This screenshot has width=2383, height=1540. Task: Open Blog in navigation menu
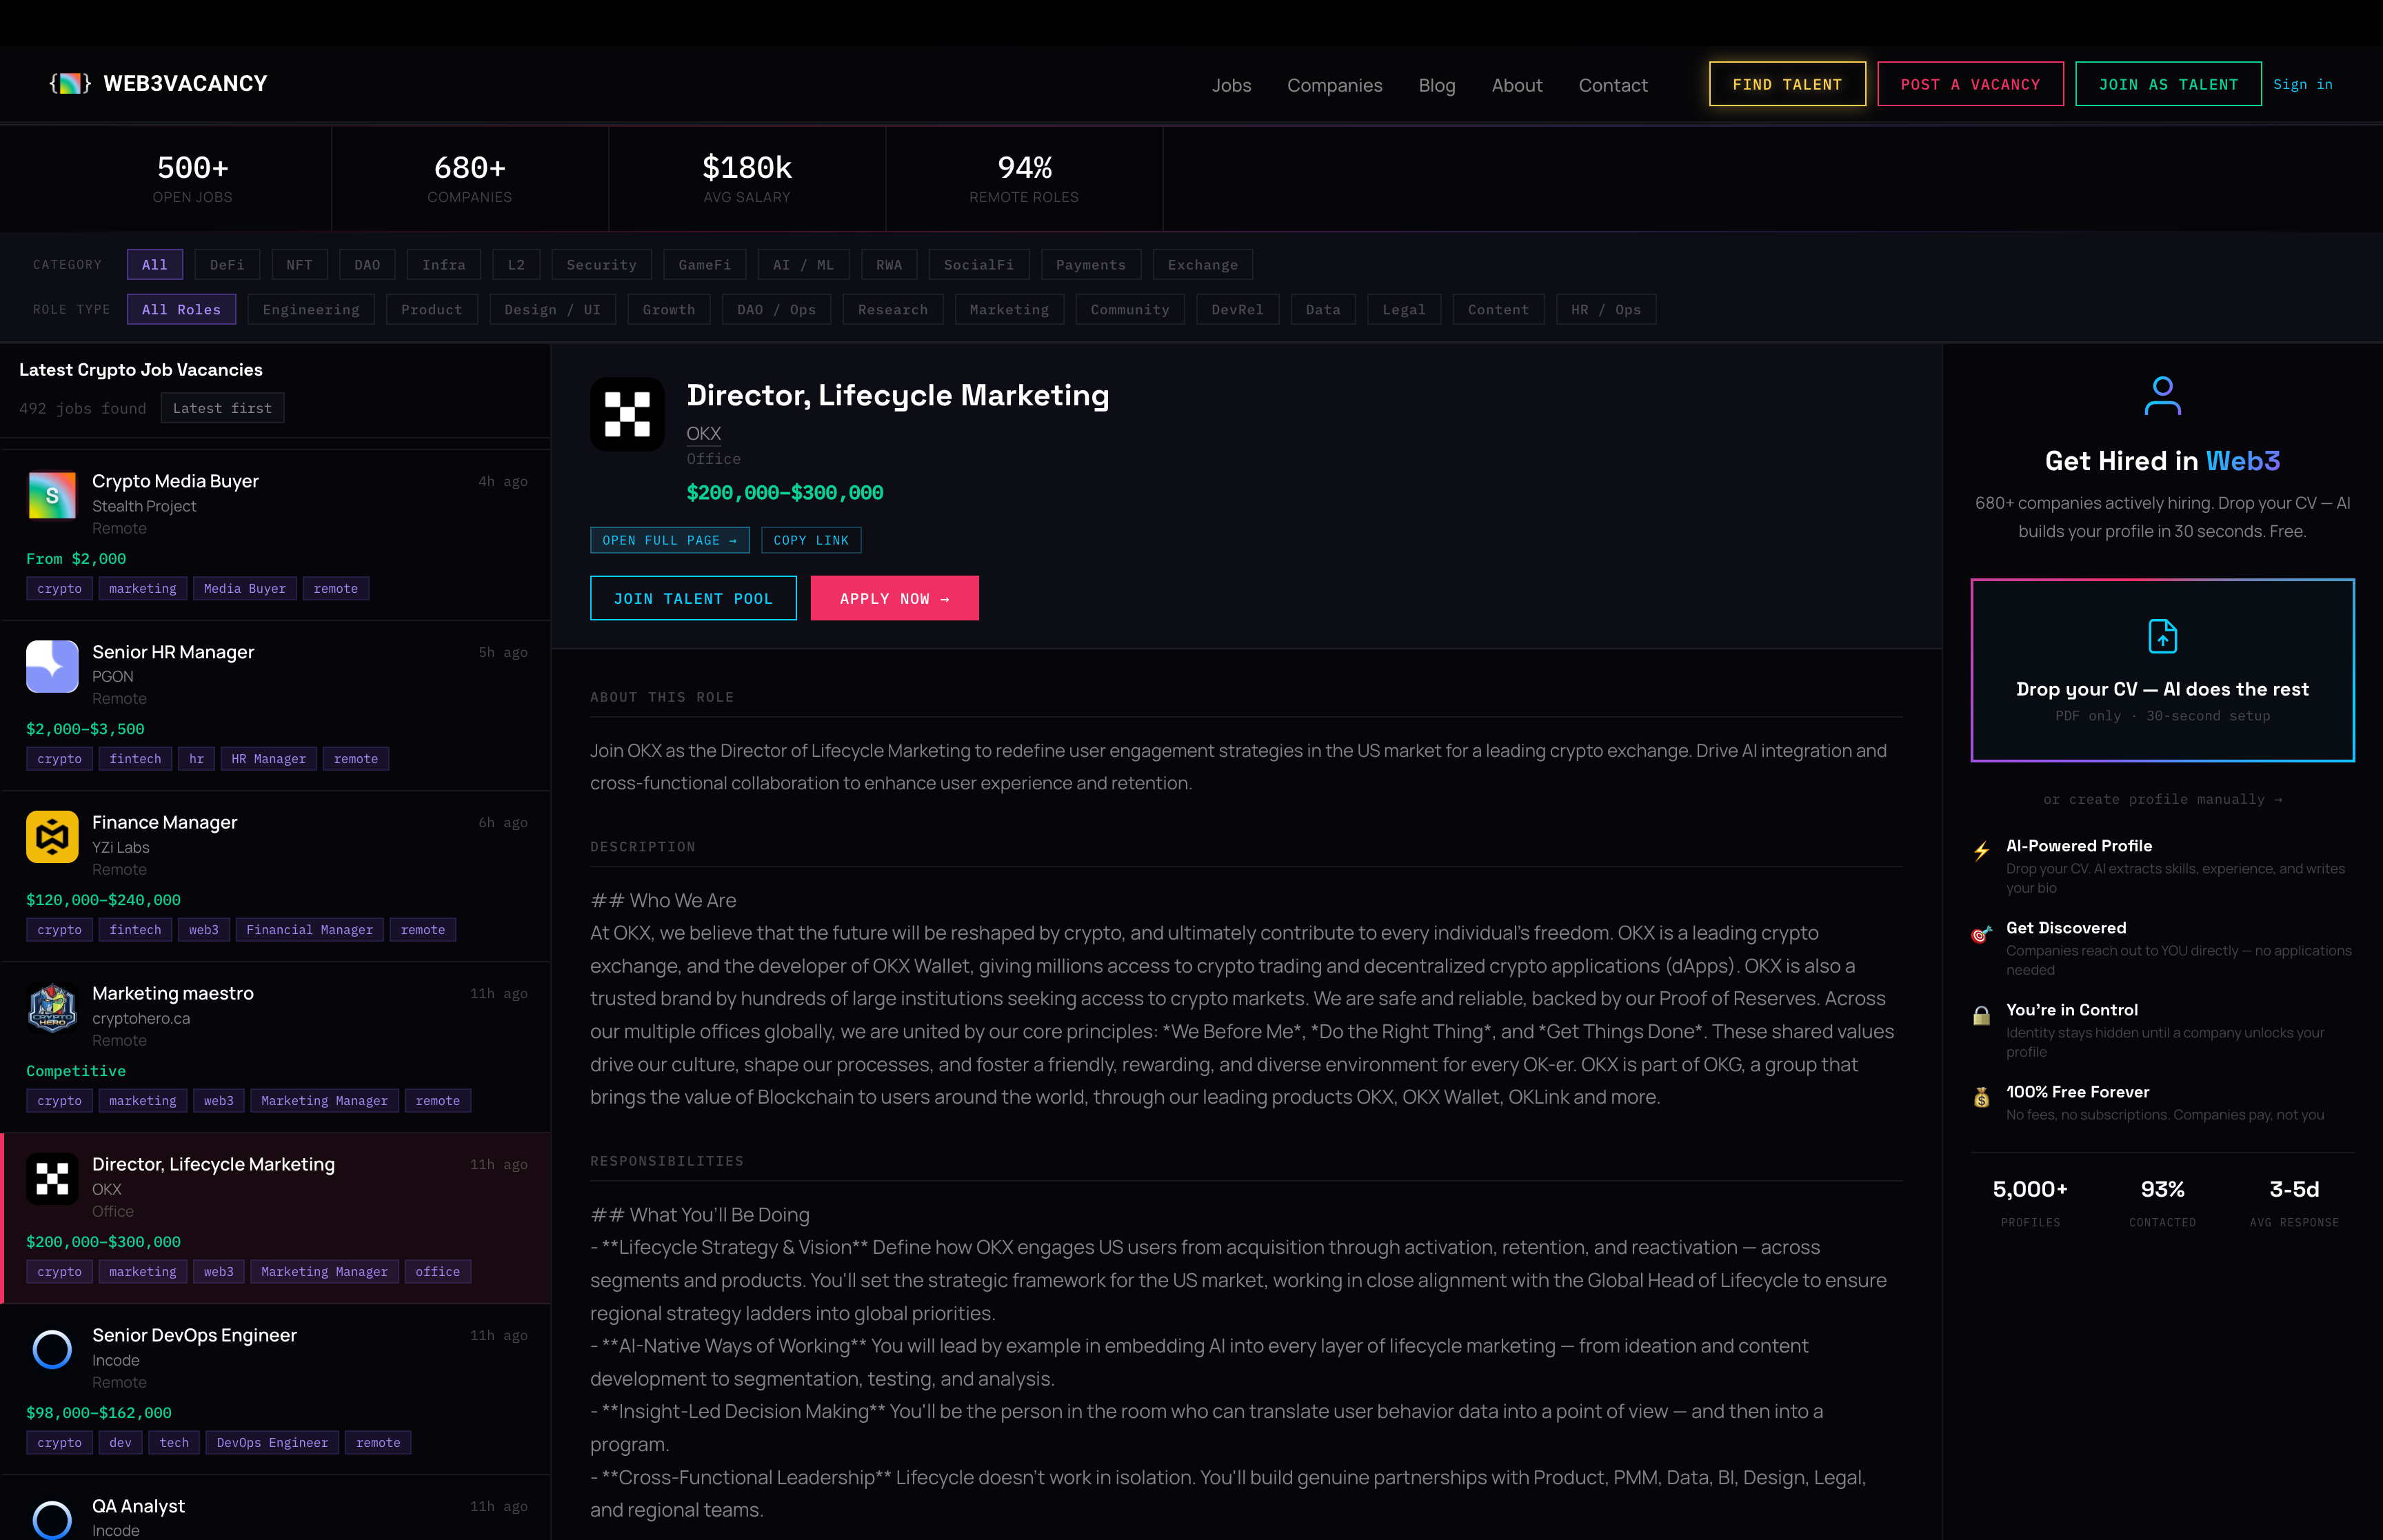[1436, 85]
